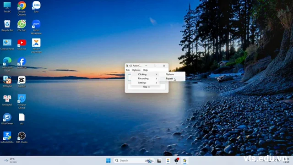Open the Xender Download shortcut
The width and height of the screenshot is (293, 165).
[36, 46]
